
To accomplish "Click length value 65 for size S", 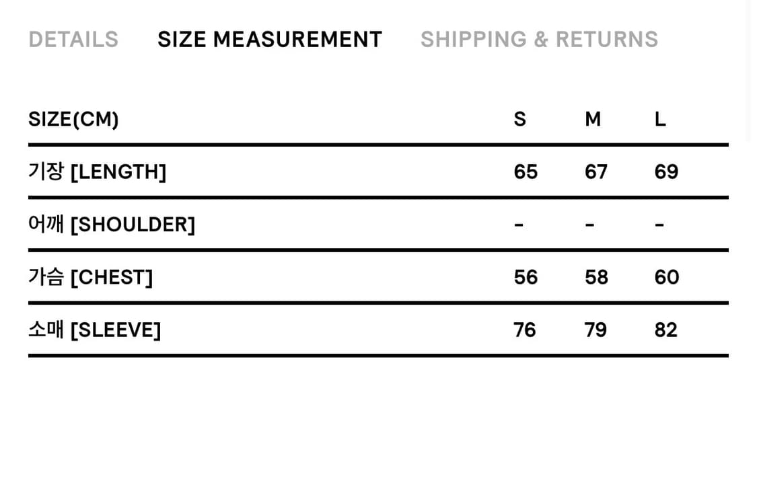I will [526, 172].
